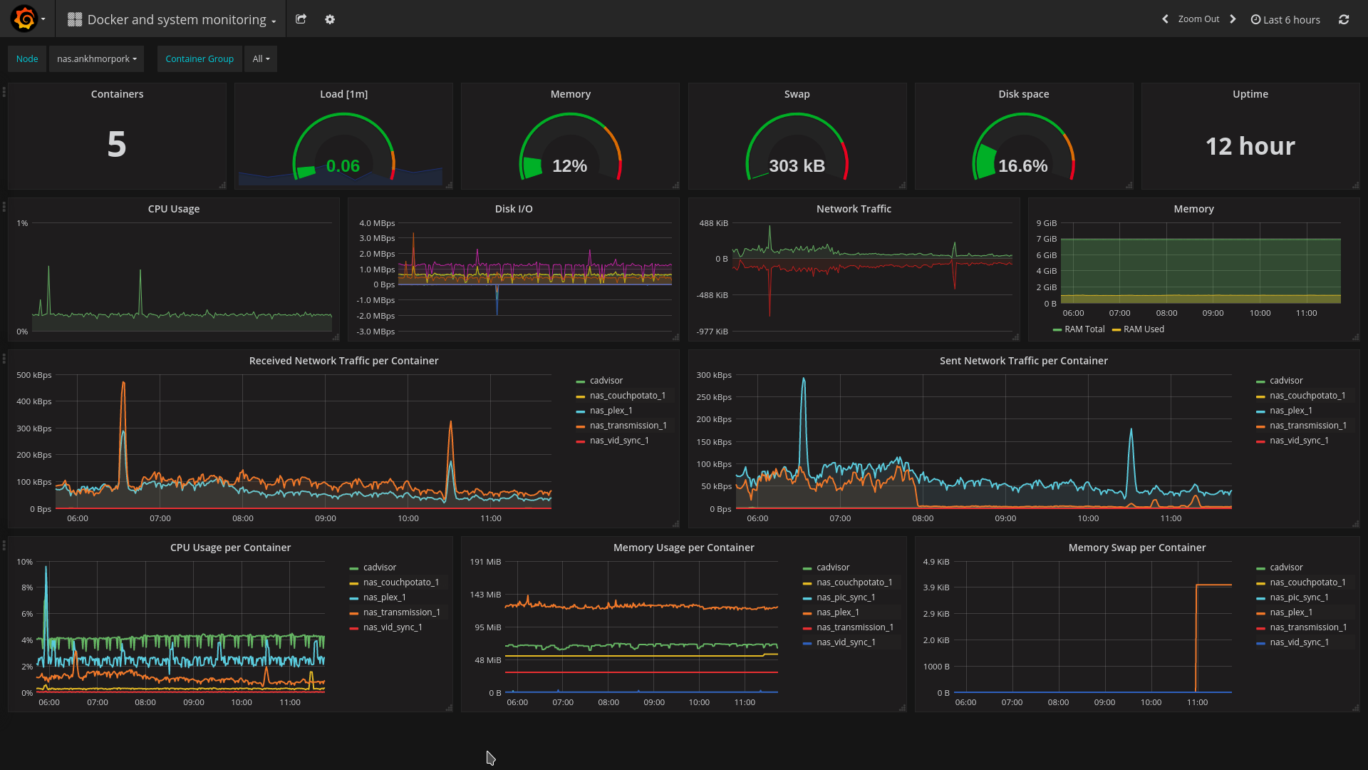Open the Last 6 hours time picker
The width and height of the screenshot is (1368, 770).
pos(1285,19)
